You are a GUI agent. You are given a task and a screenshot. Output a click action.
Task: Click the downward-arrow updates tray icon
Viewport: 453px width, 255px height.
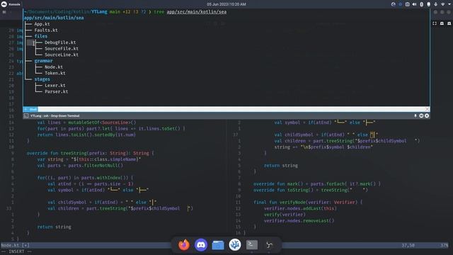click(x=436, y=4)
